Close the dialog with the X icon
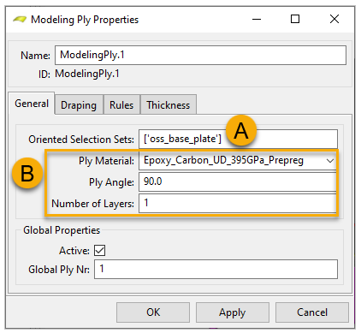This screenshot has height=333, width=361. 334,19
